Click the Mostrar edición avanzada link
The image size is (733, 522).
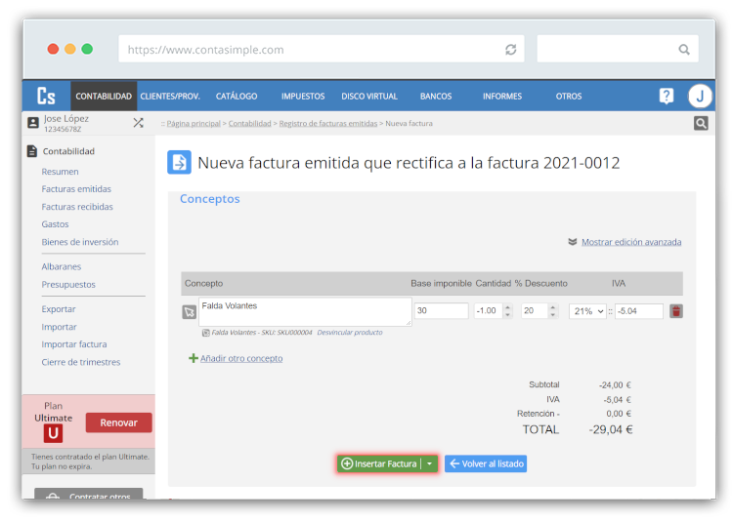click(x=631, y=242)
